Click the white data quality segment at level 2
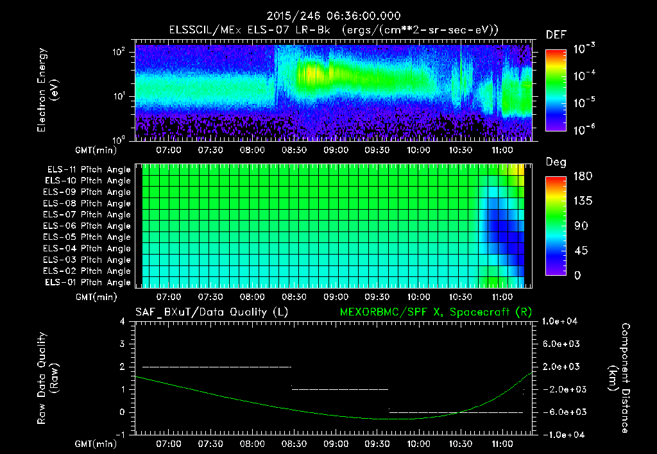 (217, 367)
